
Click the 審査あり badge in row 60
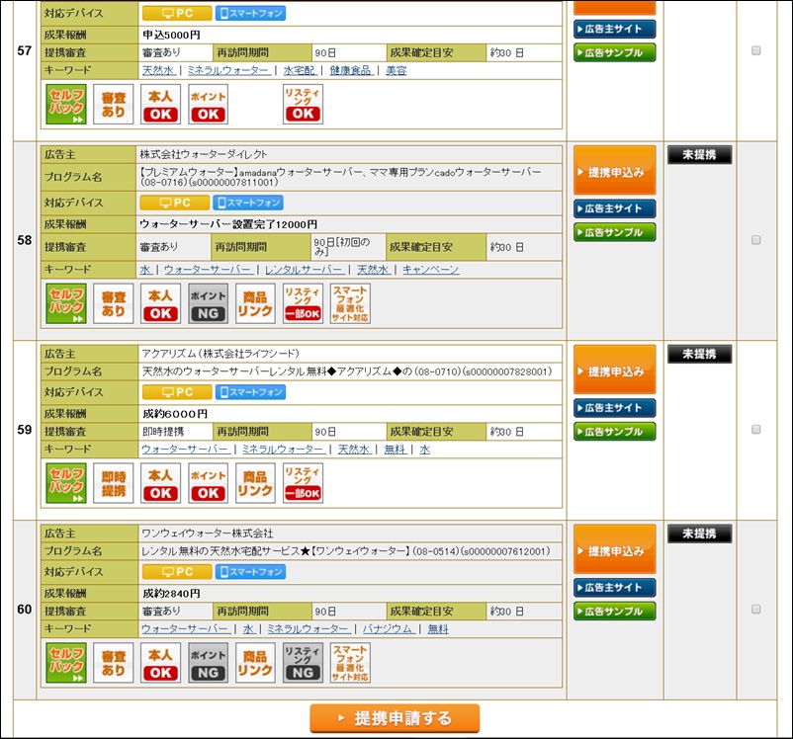coord(114,663)
